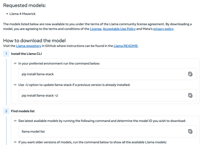Click code icon beside "If you want older versions"
Image resolution: width=204 pixels, height=145 pixels.
(x=15, y=142)
